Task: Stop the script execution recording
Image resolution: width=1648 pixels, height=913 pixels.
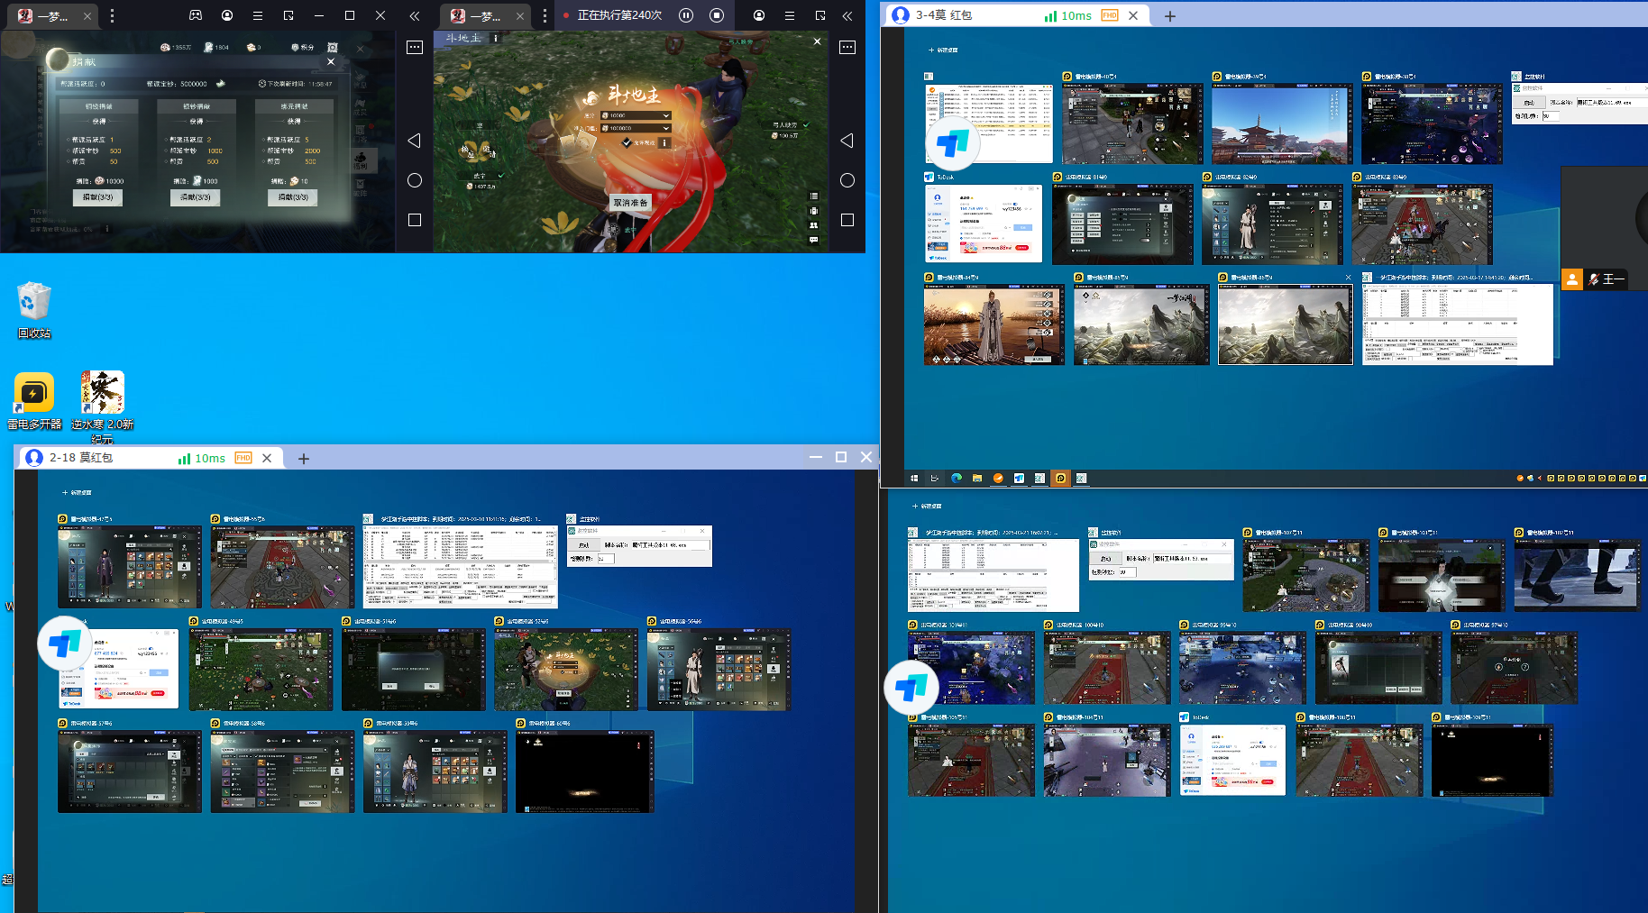Action: point(717,15)
